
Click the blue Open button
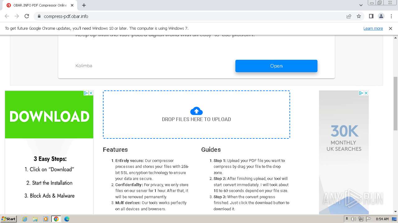tap(276, 66)
